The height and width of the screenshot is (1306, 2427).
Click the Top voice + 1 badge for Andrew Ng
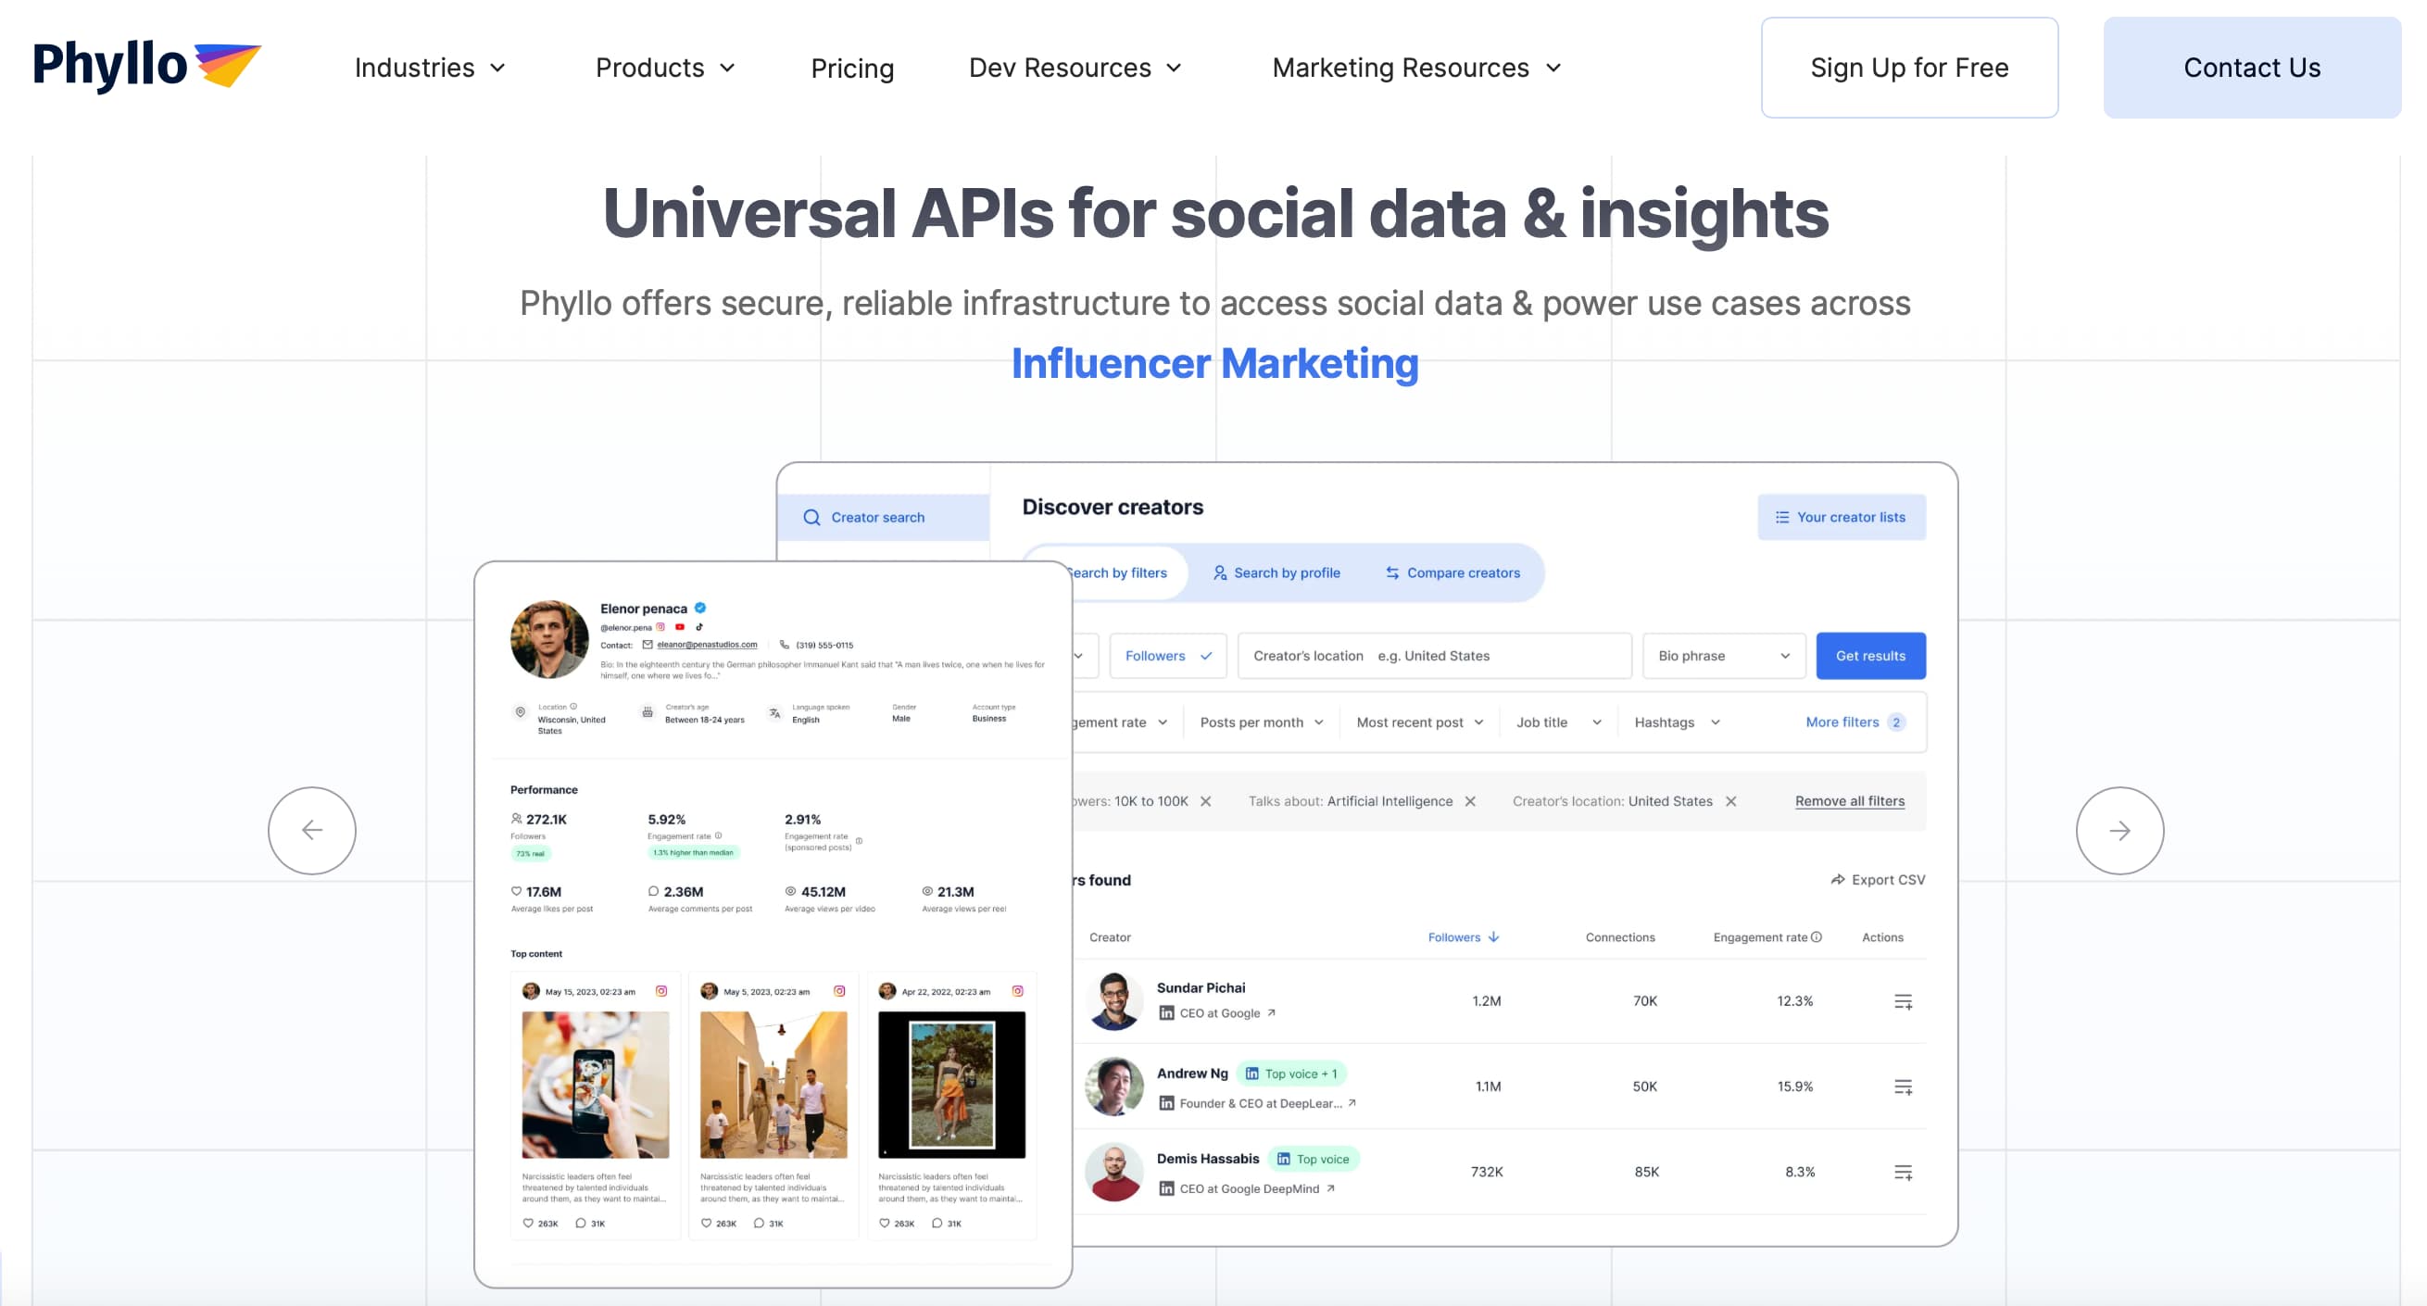tap(1290, 1074)
